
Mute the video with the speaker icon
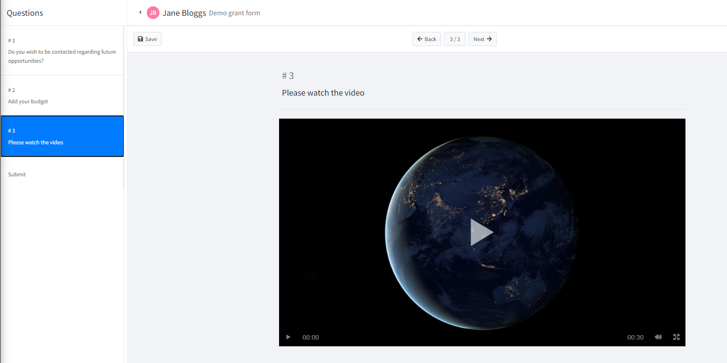point(658,337)
